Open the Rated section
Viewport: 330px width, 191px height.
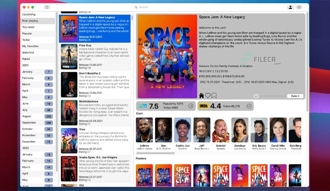(x=37, y=59)
